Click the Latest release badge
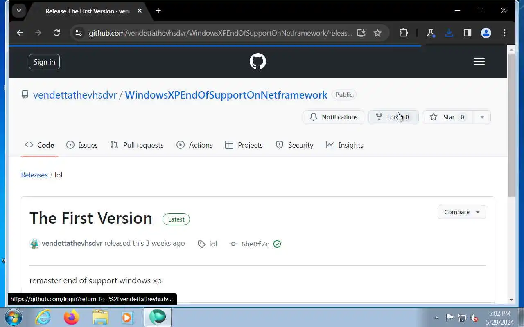Screen dimensions: 524x327 coord(176,219)
